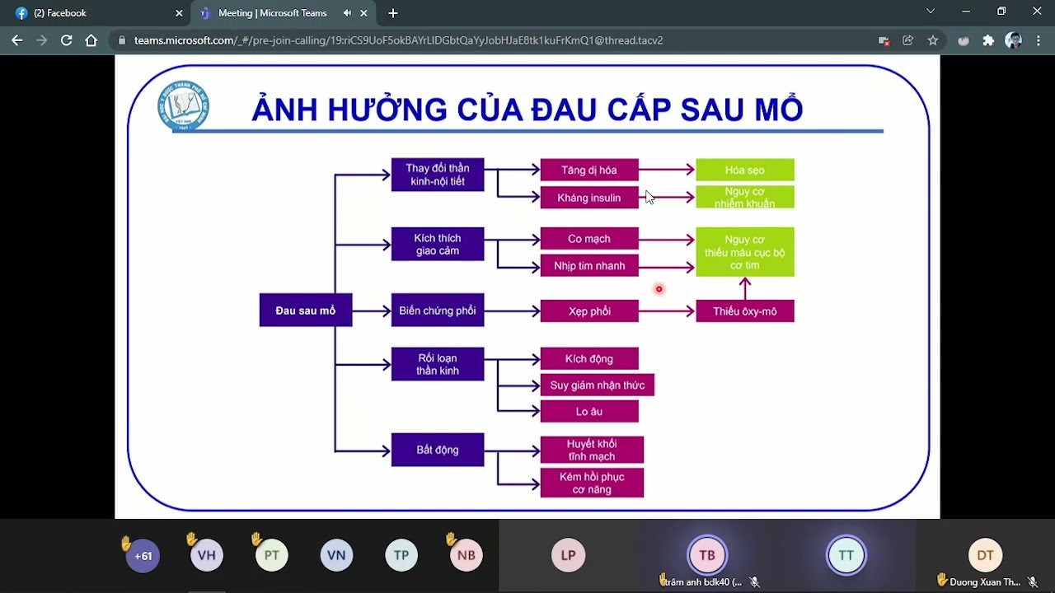Click the 'Nguy cơ thiếu máu cục bộ cơ tim' box
The height and width of the screenshot is (593, 1055).
tap(745, 252)
